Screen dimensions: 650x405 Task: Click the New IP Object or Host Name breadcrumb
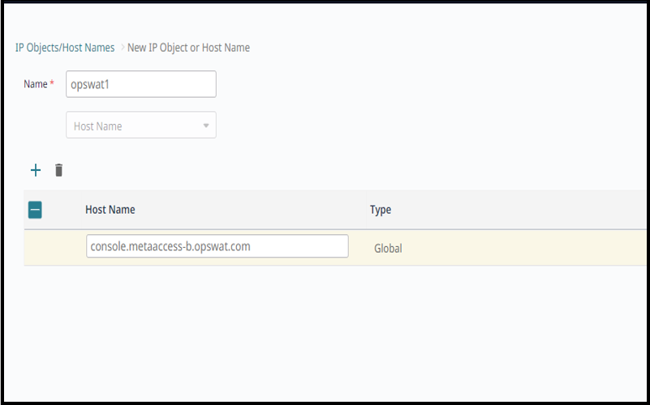click(x=188, y=48)
